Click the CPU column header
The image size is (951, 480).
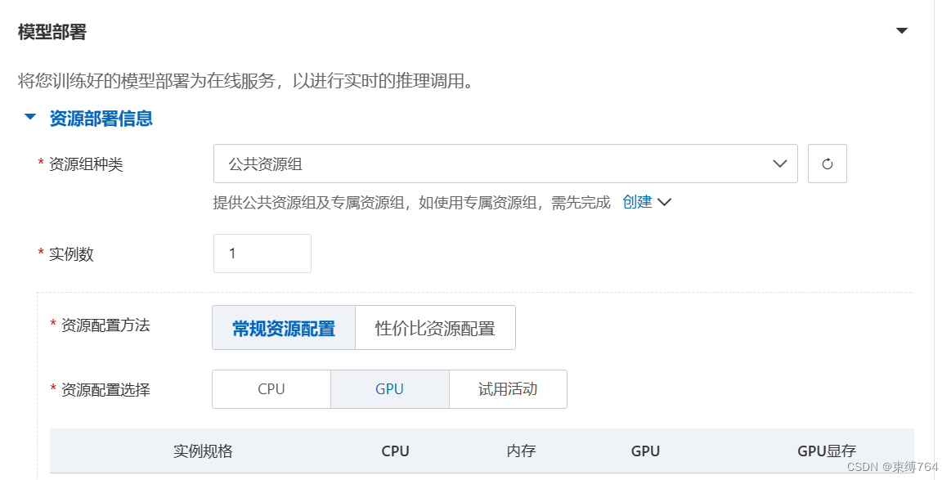tap(396, 451)
